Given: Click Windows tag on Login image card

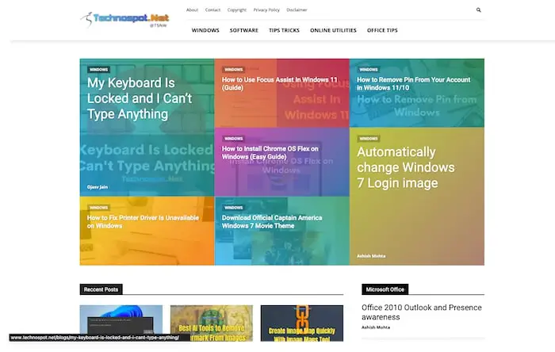Looking at the screenshot, I should click(x=369, y=139).
